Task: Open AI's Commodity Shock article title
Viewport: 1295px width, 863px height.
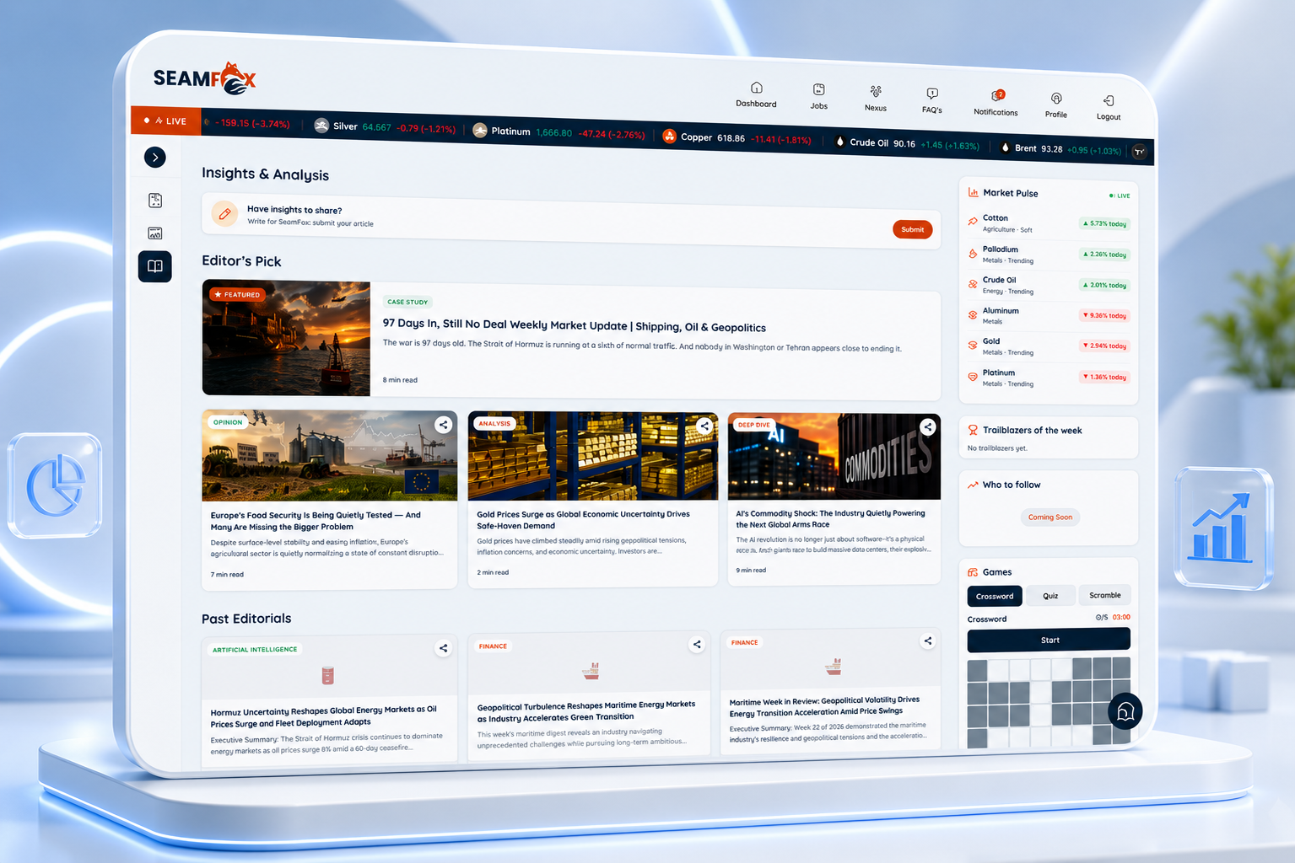Action: click(830, 518)
